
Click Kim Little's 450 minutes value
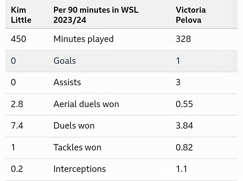19,39
